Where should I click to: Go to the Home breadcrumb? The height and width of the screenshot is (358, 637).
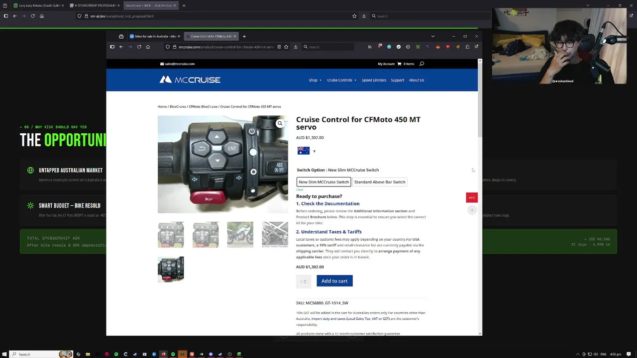(x=162, y=106)
